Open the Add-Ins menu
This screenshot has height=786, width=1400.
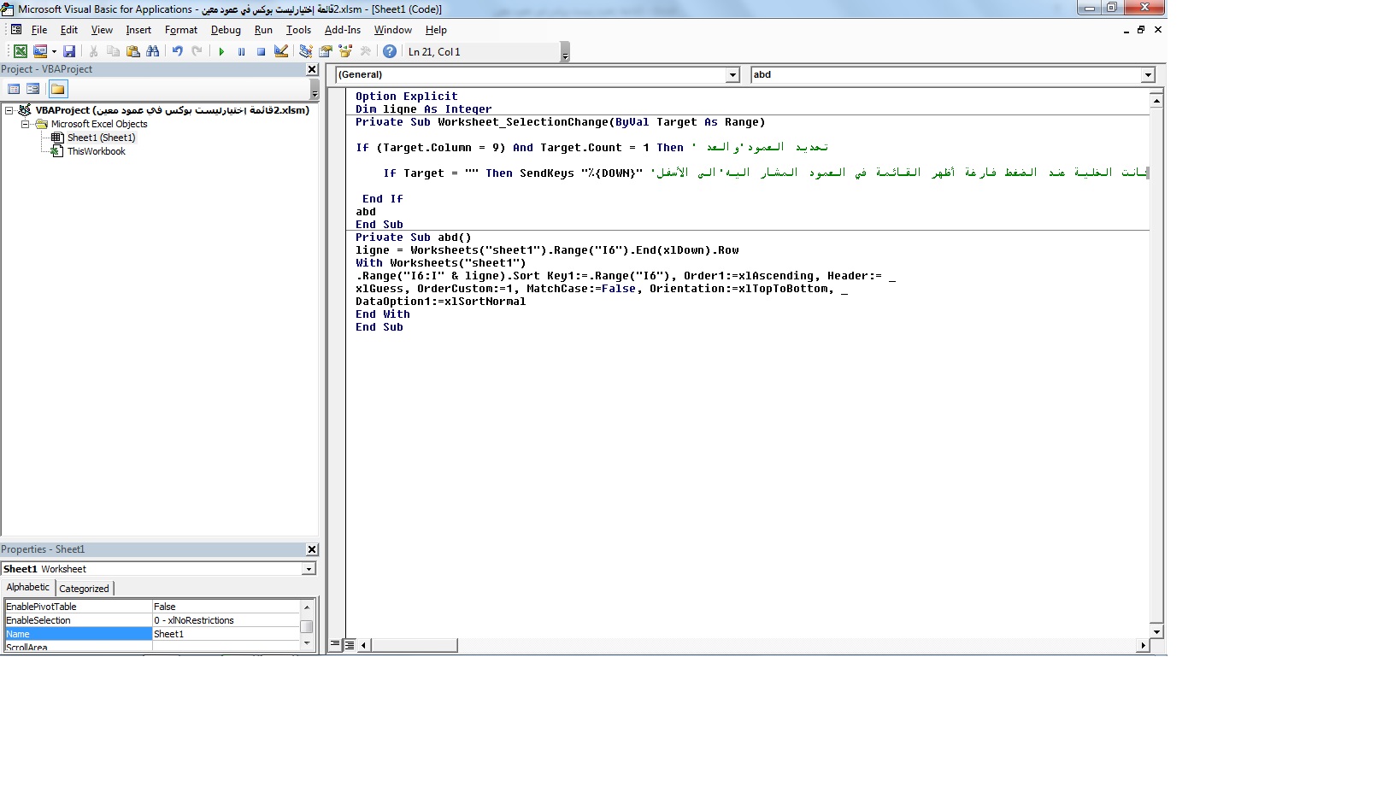click(343, 30)
